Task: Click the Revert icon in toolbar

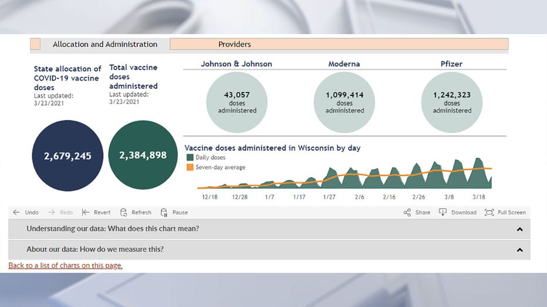Action: click(x=86, y=212)
